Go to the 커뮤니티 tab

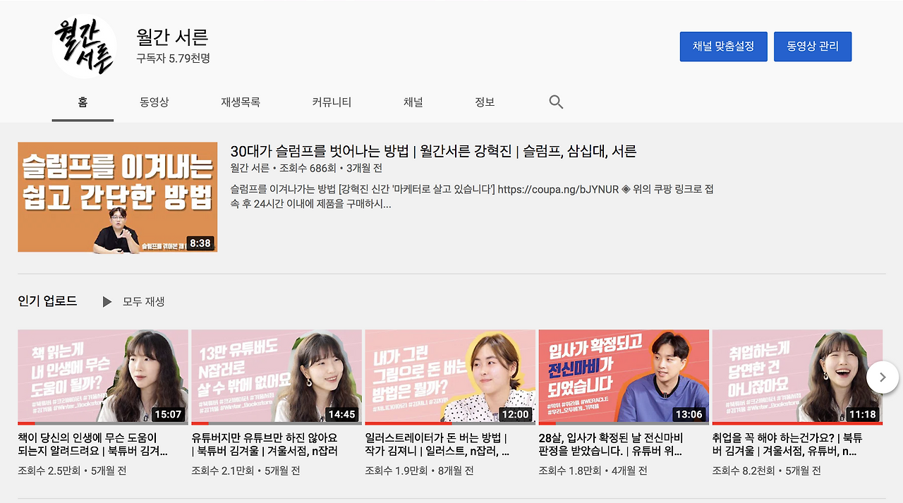[x=332, y=102]
